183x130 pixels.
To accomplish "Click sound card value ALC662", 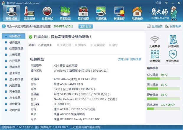I will [69, 114].
